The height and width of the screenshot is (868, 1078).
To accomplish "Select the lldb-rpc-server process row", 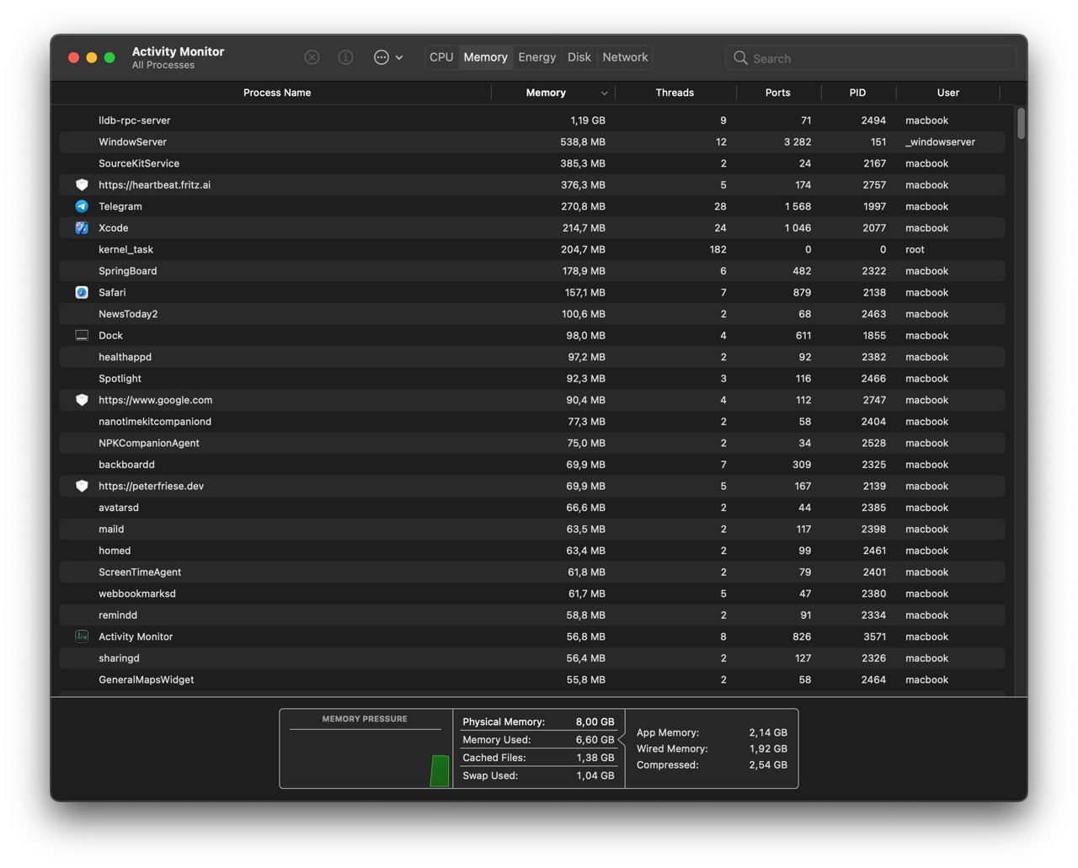I will coord(532,120).
